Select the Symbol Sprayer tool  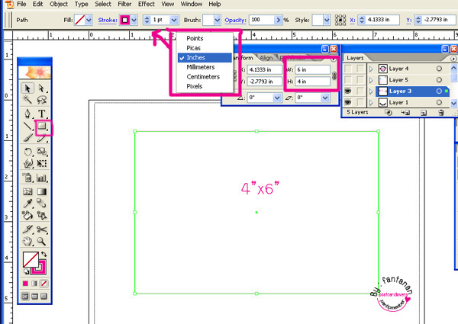(x=27, y=178)
